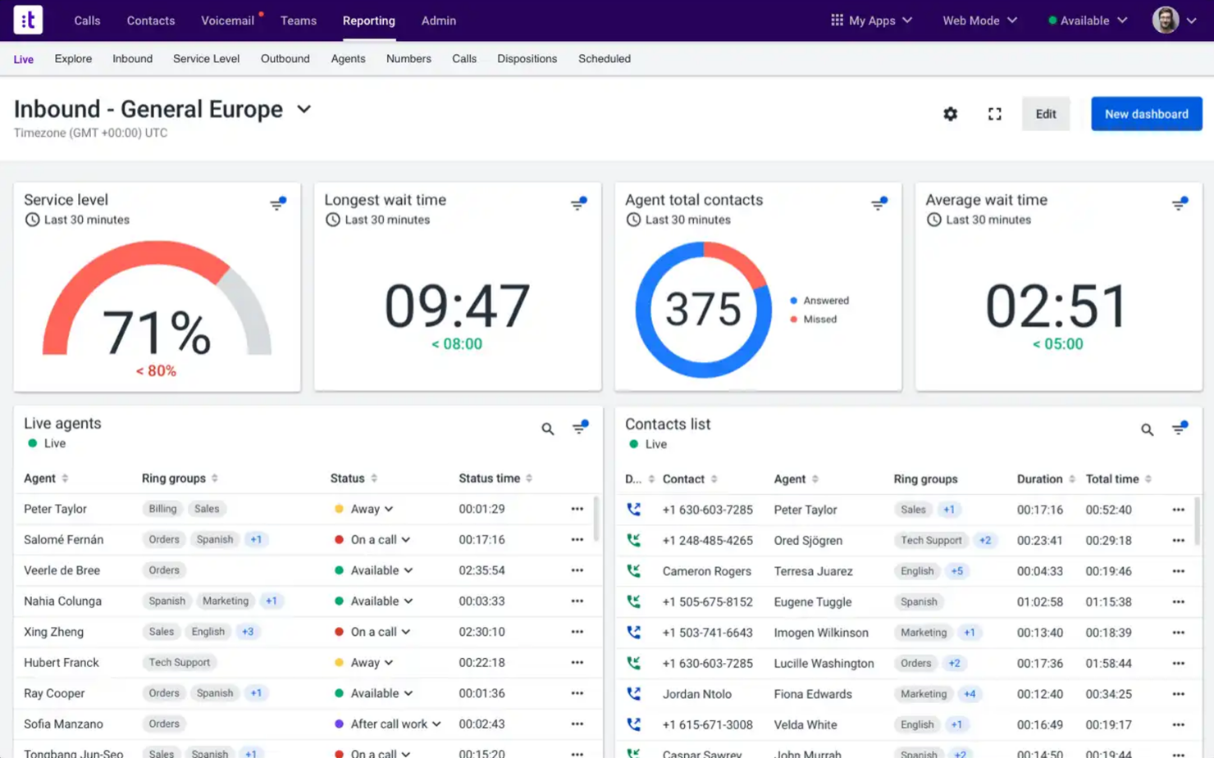Click the Edit button
1214x758 pixels.
[x=1045, y=114]
